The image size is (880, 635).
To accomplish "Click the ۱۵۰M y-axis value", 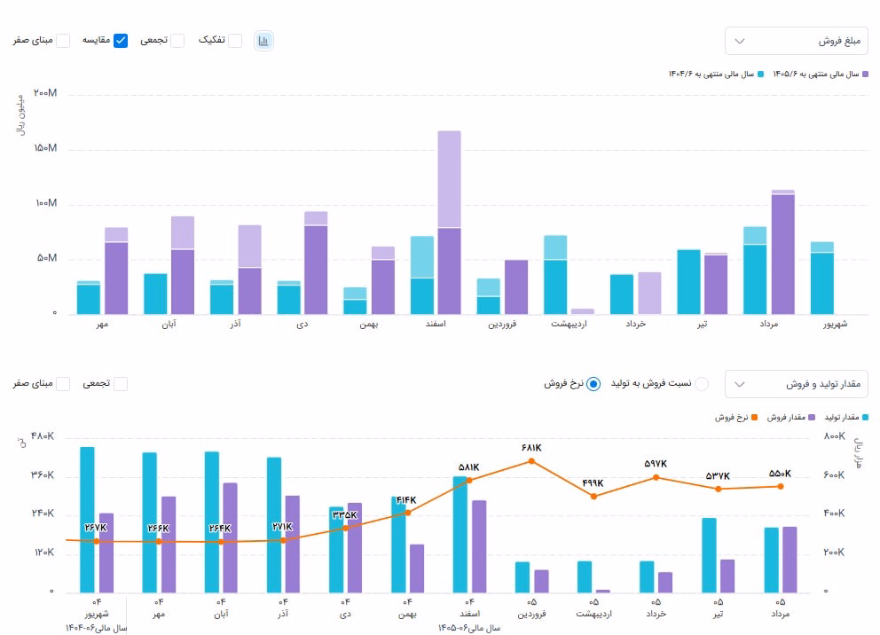I will [x=45, y=148].
